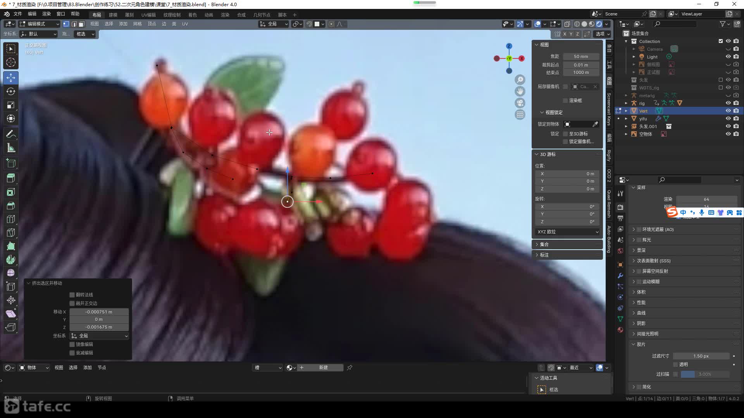Select the Inset Faces tool
744x418 pixels.
tap(11, 192)
